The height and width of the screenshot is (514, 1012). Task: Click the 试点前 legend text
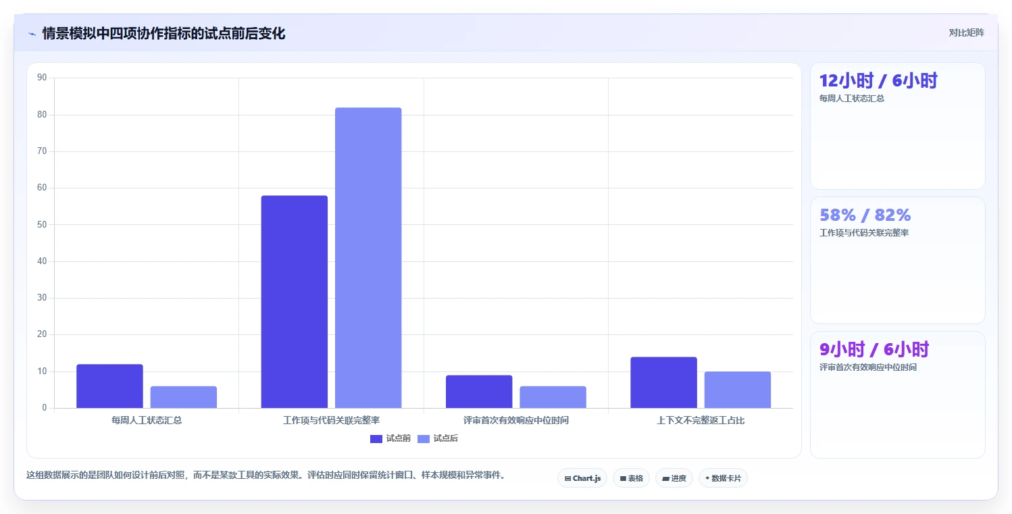(x=399, y=439)
